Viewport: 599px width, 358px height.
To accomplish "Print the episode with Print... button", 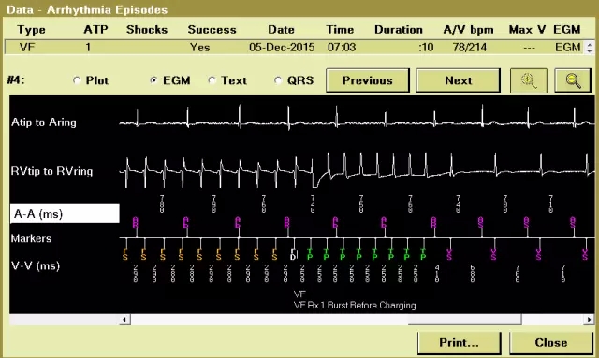I will point(460,343).
